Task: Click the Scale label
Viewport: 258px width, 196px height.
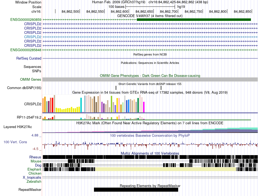Action: click(x=37, y=7)
